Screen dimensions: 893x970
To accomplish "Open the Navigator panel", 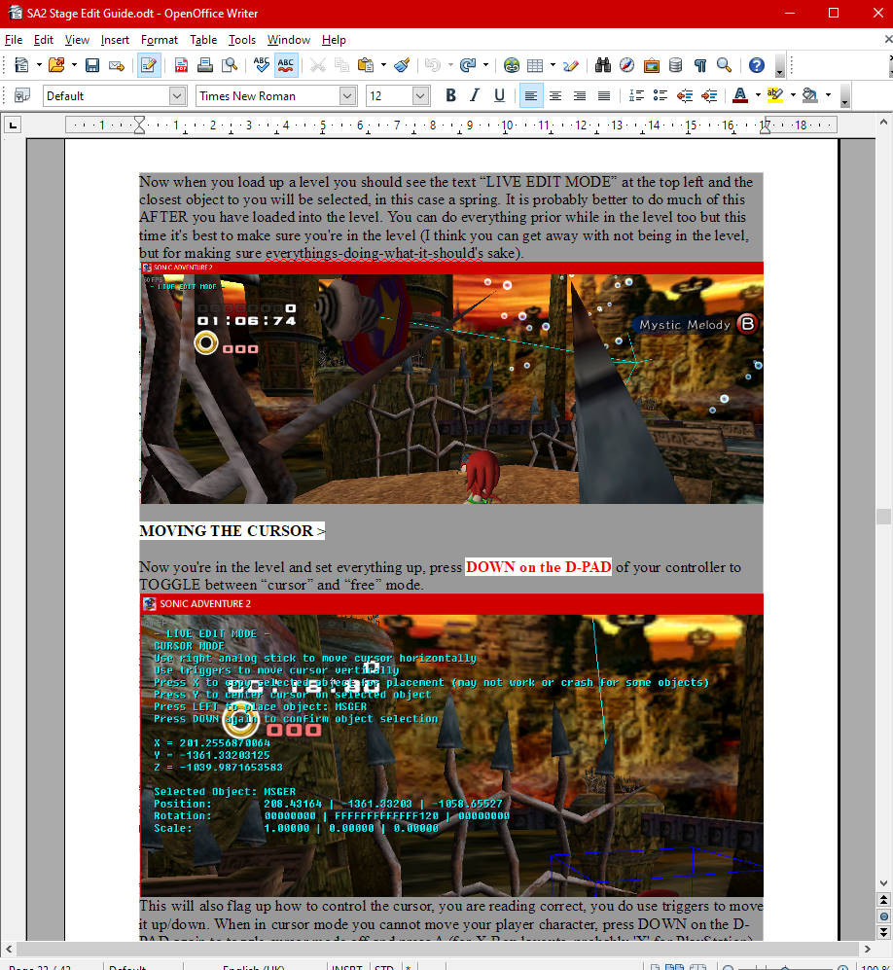I will (625, 64).
